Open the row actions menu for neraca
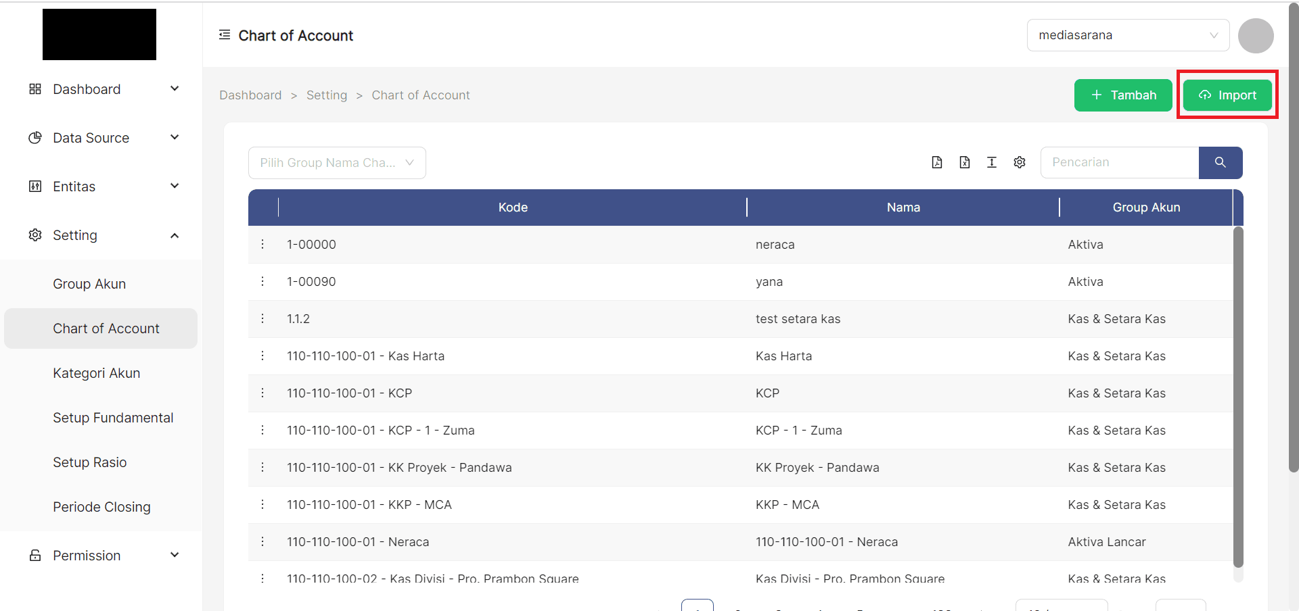 coord(263,244)
